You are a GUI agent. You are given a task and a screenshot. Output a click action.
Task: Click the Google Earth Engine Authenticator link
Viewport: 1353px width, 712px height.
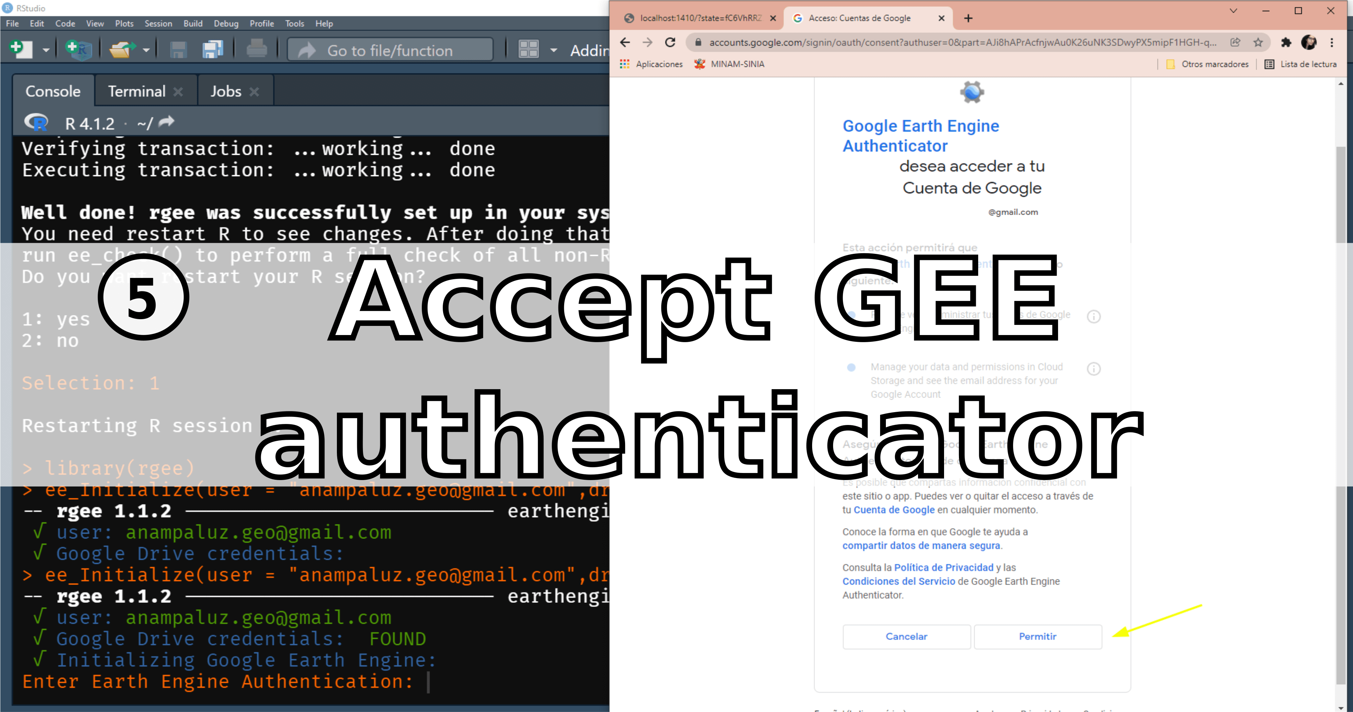[x=921, y=136]
